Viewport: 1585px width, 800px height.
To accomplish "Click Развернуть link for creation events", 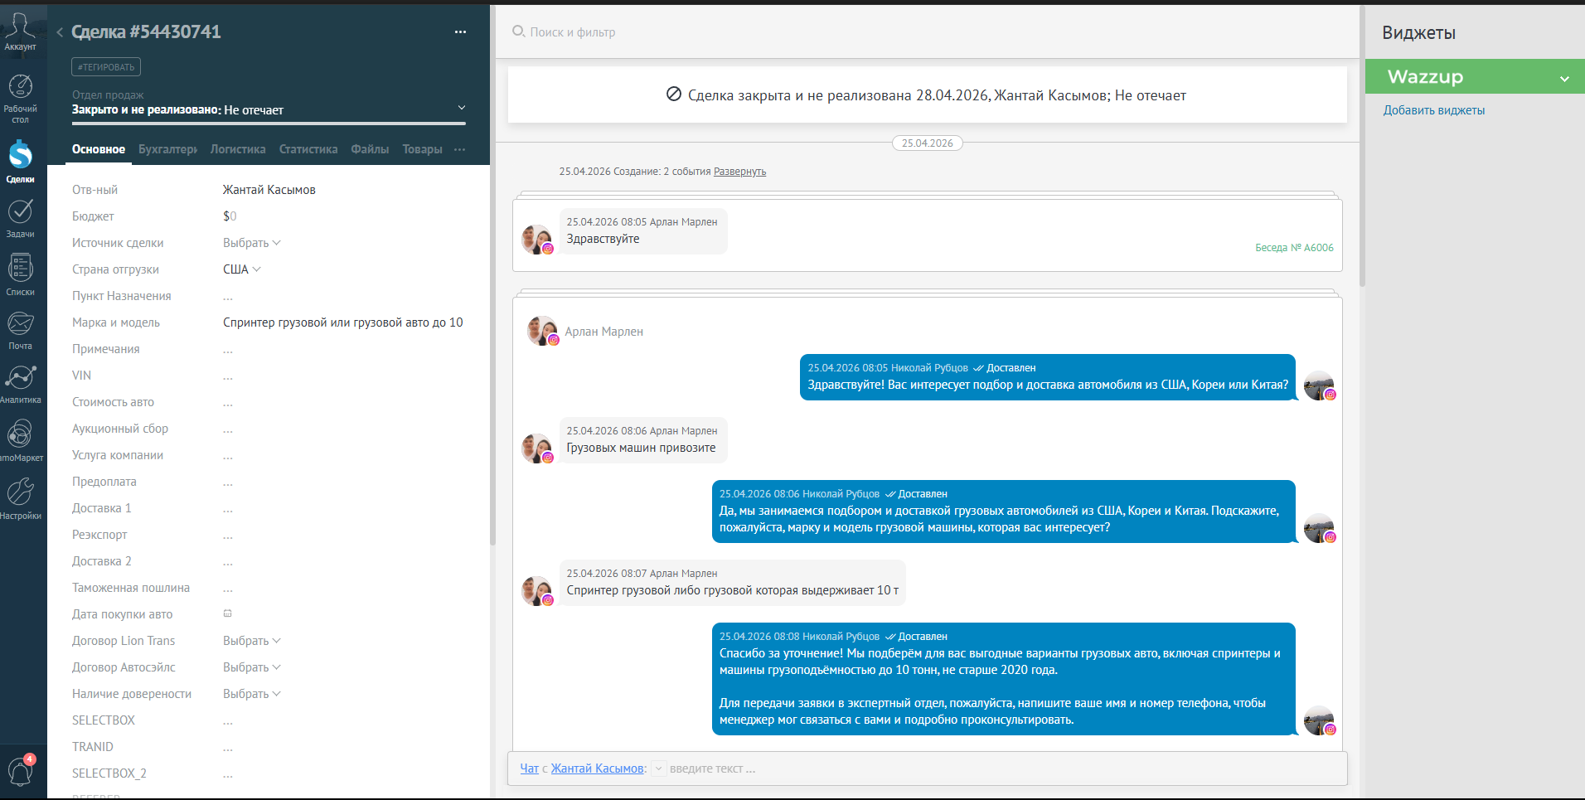I will (739, 172).
